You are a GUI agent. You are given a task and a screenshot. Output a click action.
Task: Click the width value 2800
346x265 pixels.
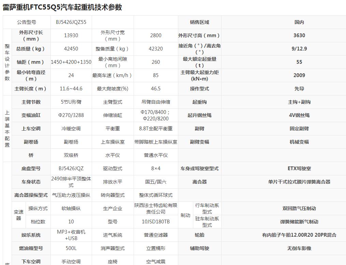tap(156, 35)
